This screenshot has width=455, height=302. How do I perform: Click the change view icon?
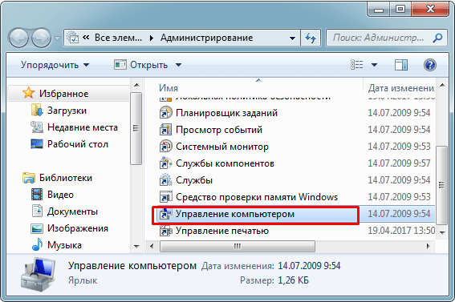pos(357,65)
